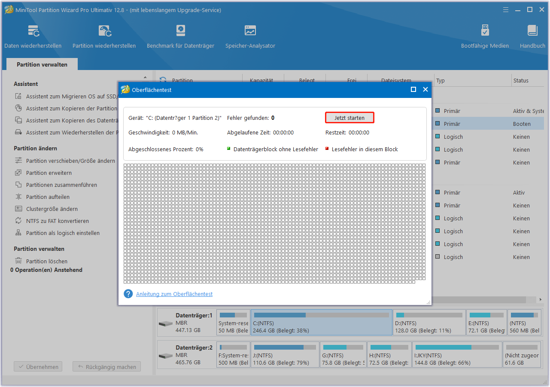Choose Partition erweitern
The width and height of the screenshot is (550, 387).
[x=43, y=173]
